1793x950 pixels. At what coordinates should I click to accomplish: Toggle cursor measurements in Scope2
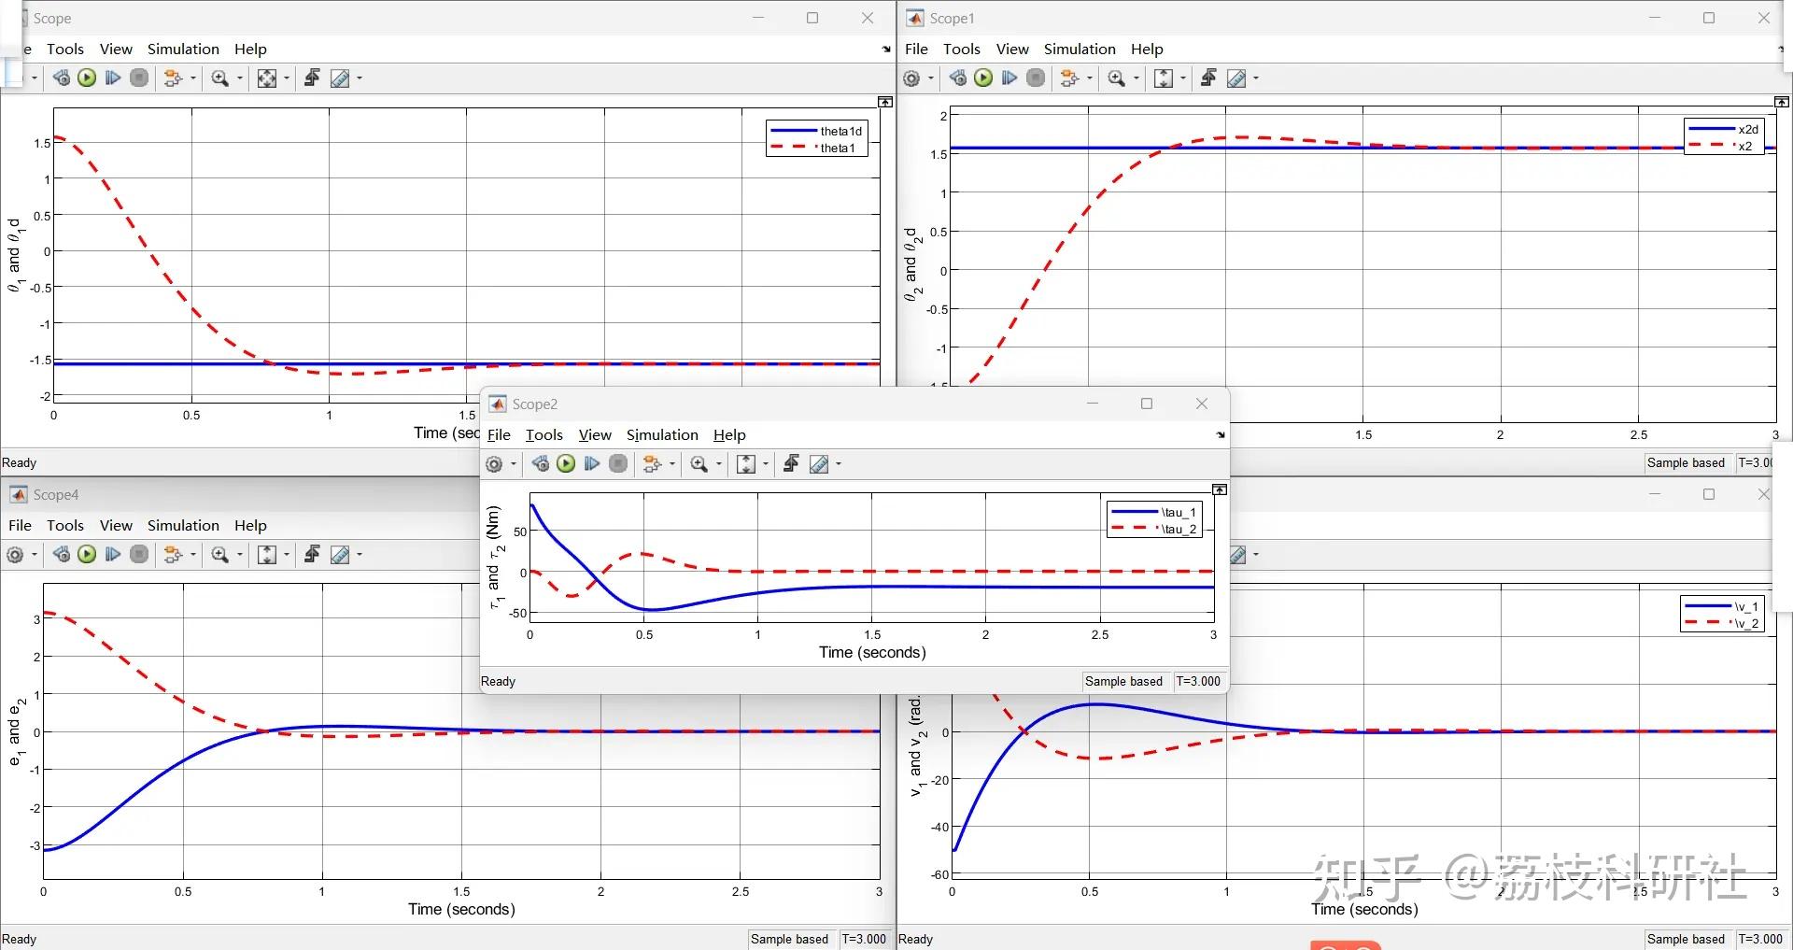(x=819, y=464)
